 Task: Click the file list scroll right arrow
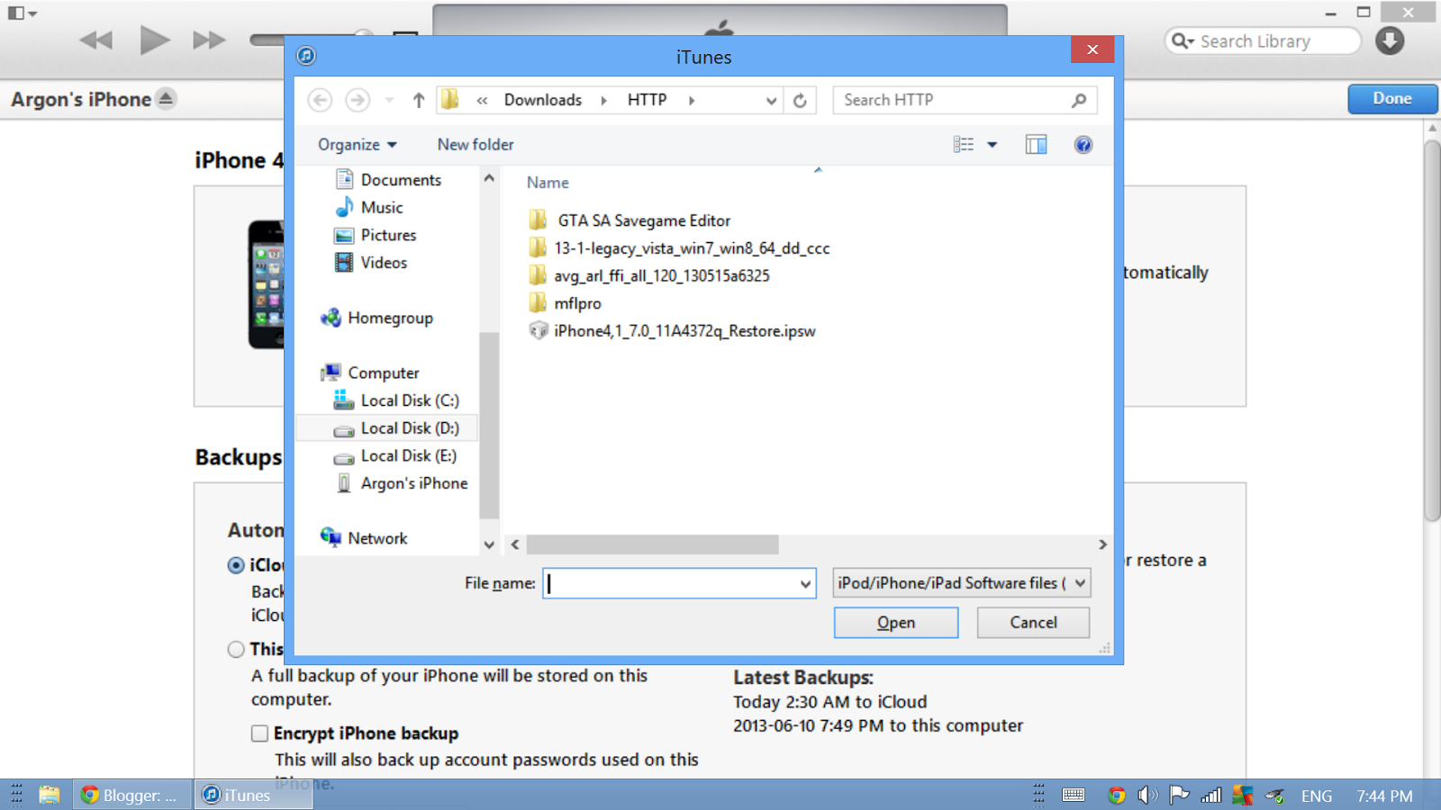[x=1102, y=544]
